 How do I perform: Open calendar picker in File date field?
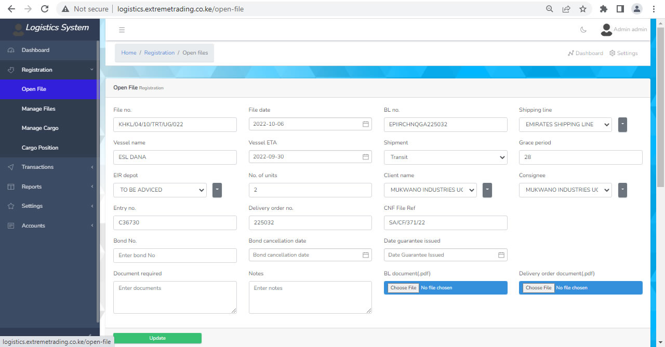coord(366,124)
